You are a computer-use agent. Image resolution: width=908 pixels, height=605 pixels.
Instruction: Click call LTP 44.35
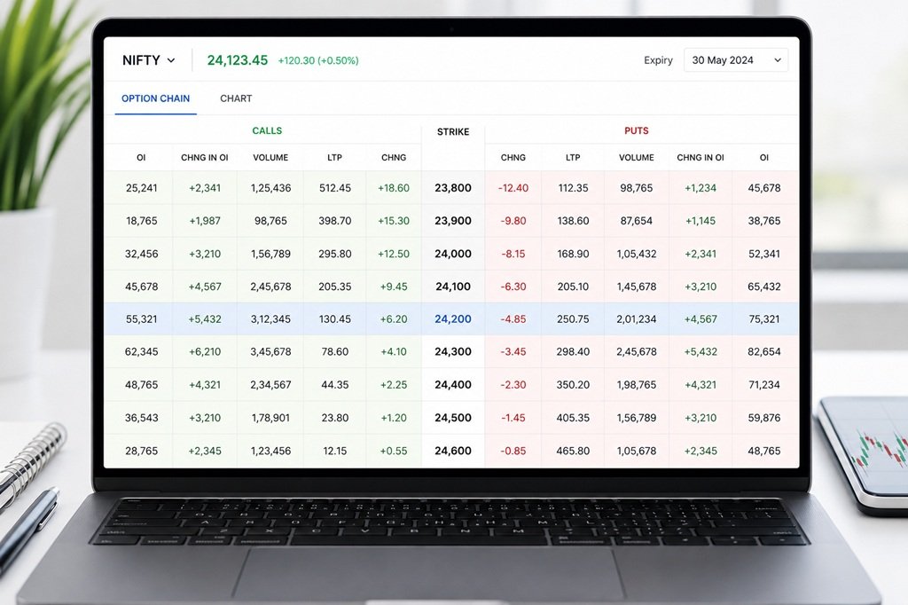pyautogui.click(x=334, y=385)
